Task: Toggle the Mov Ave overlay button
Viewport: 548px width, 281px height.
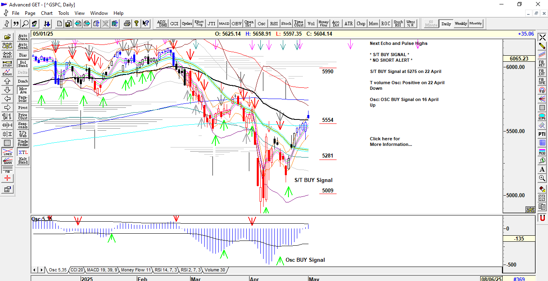Action: click(x=23, y=90)
